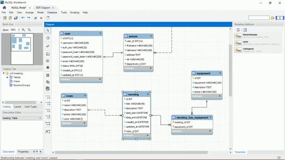
Task: Click the Bird's Eye overview thumbnail
Action: coord(22,49)
